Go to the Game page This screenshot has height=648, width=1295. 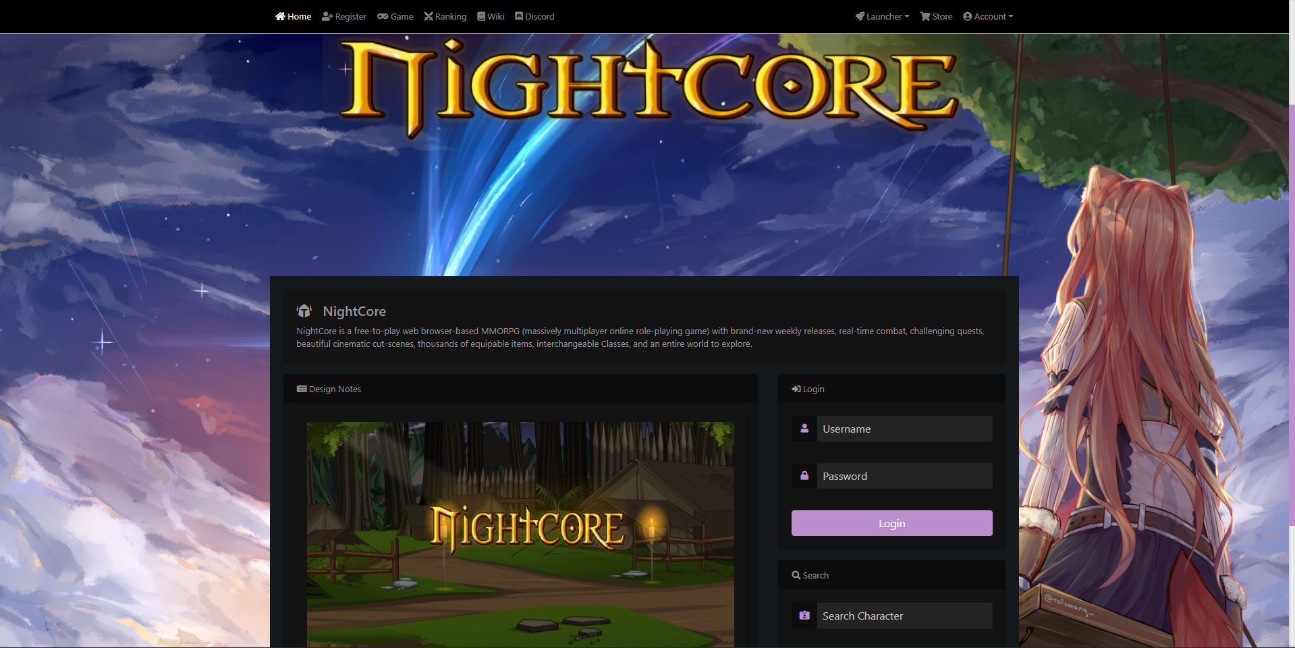(395, 16)
